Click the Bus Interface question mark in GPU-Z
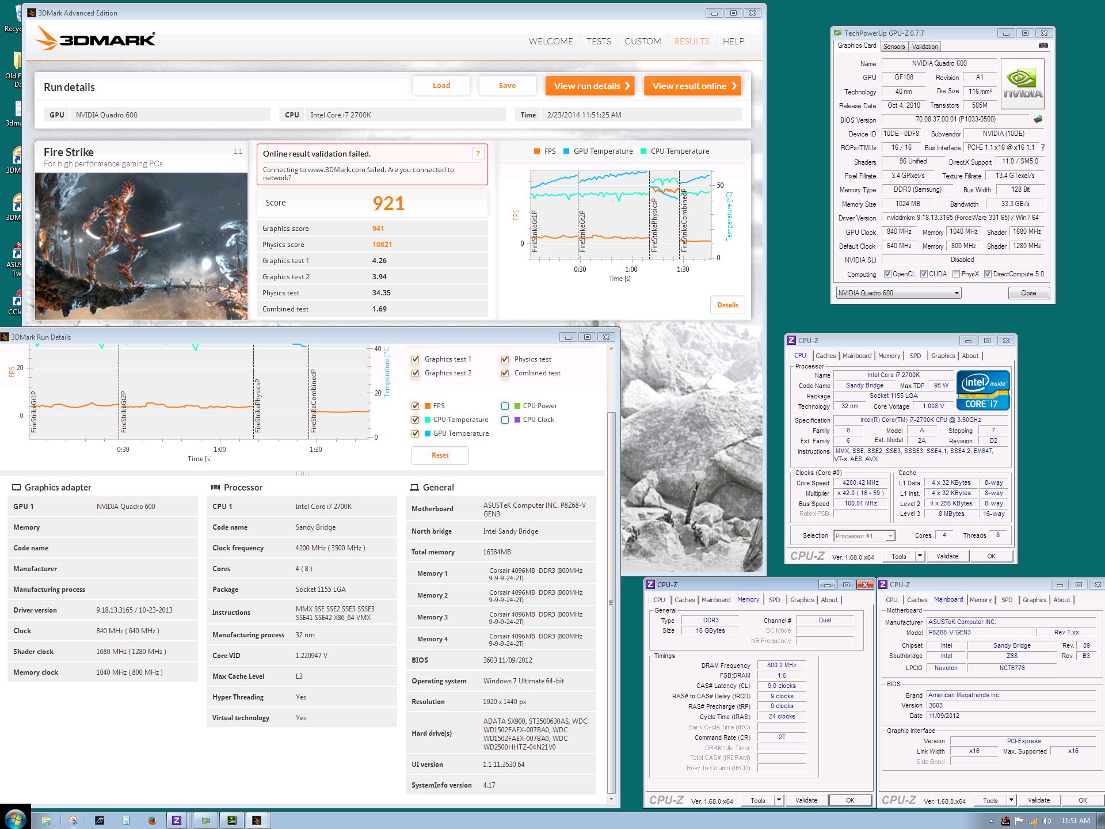 [1043, 147]
